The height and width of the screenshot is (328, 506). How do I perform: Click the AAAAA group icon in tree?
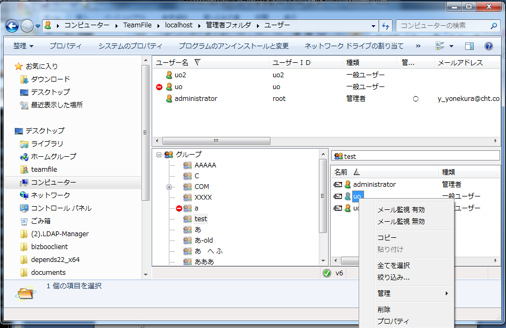(187, 165)
